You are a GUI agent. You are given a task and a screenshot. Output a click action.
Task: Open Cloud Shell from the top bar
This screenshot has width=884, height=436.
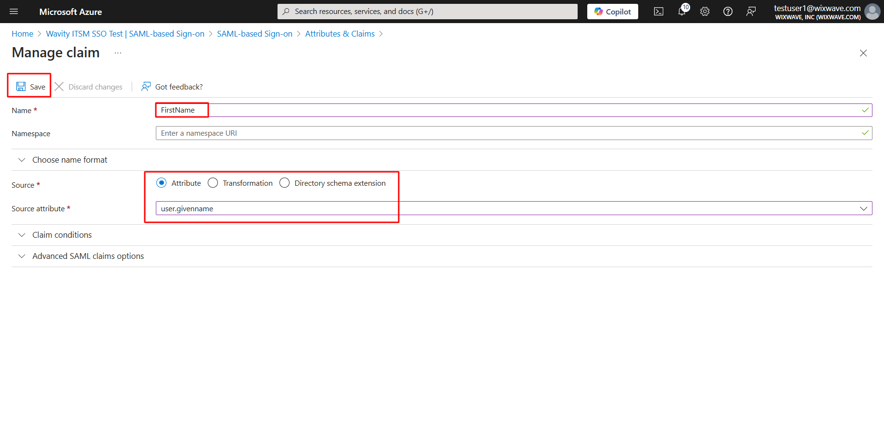pyautogui.click(x=658, y=12)
